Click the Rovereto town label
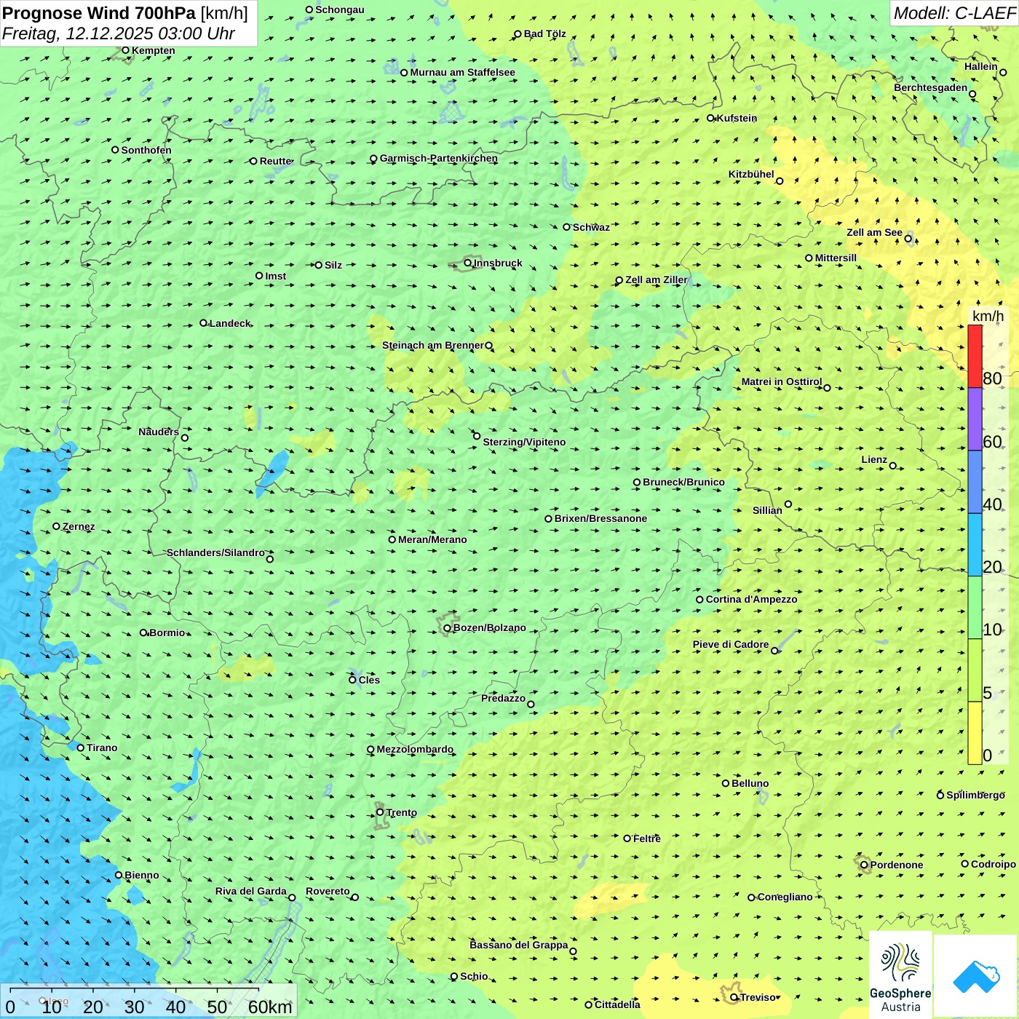This screenshot has width=1019, height=1019. point(328,891)
